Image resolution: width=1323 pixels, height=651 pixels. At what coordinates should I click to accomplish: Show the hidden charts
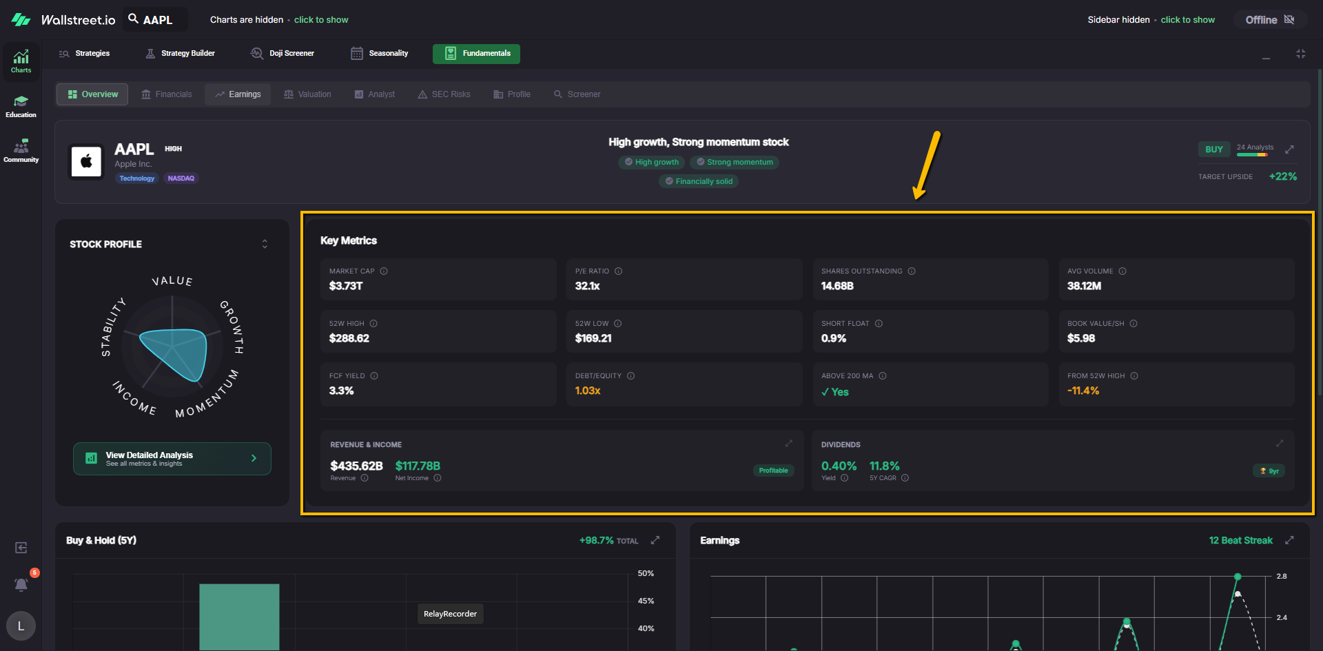click(x=321, y=20)
